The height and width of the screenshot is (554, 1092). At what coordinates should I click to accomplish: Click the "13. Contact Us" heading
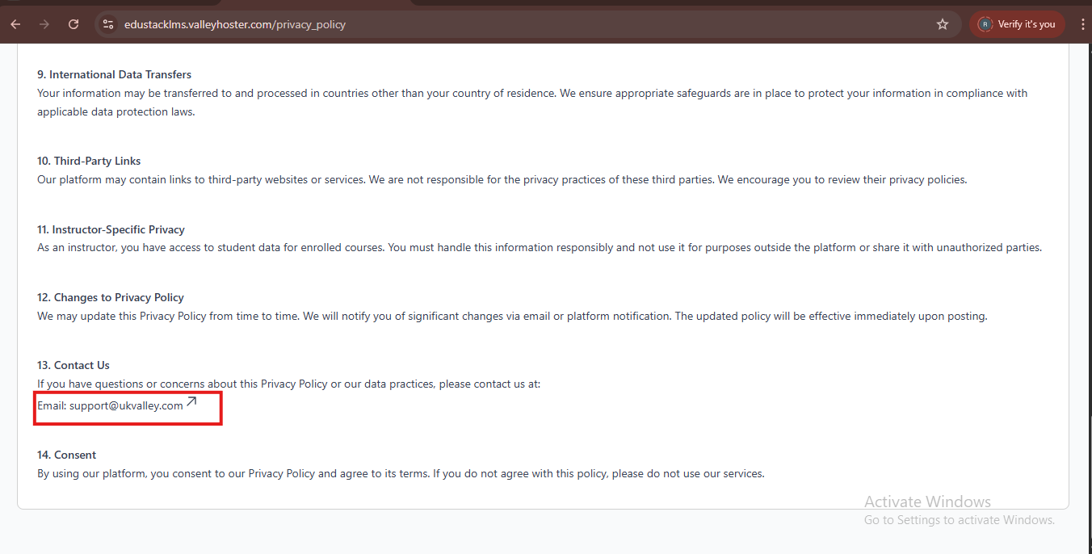tap(73, 365)
